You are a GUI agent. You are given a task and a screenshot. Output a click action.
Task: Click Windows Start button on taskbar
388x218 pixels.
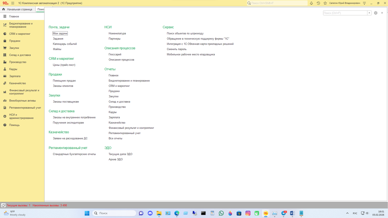tap(87, 213)
